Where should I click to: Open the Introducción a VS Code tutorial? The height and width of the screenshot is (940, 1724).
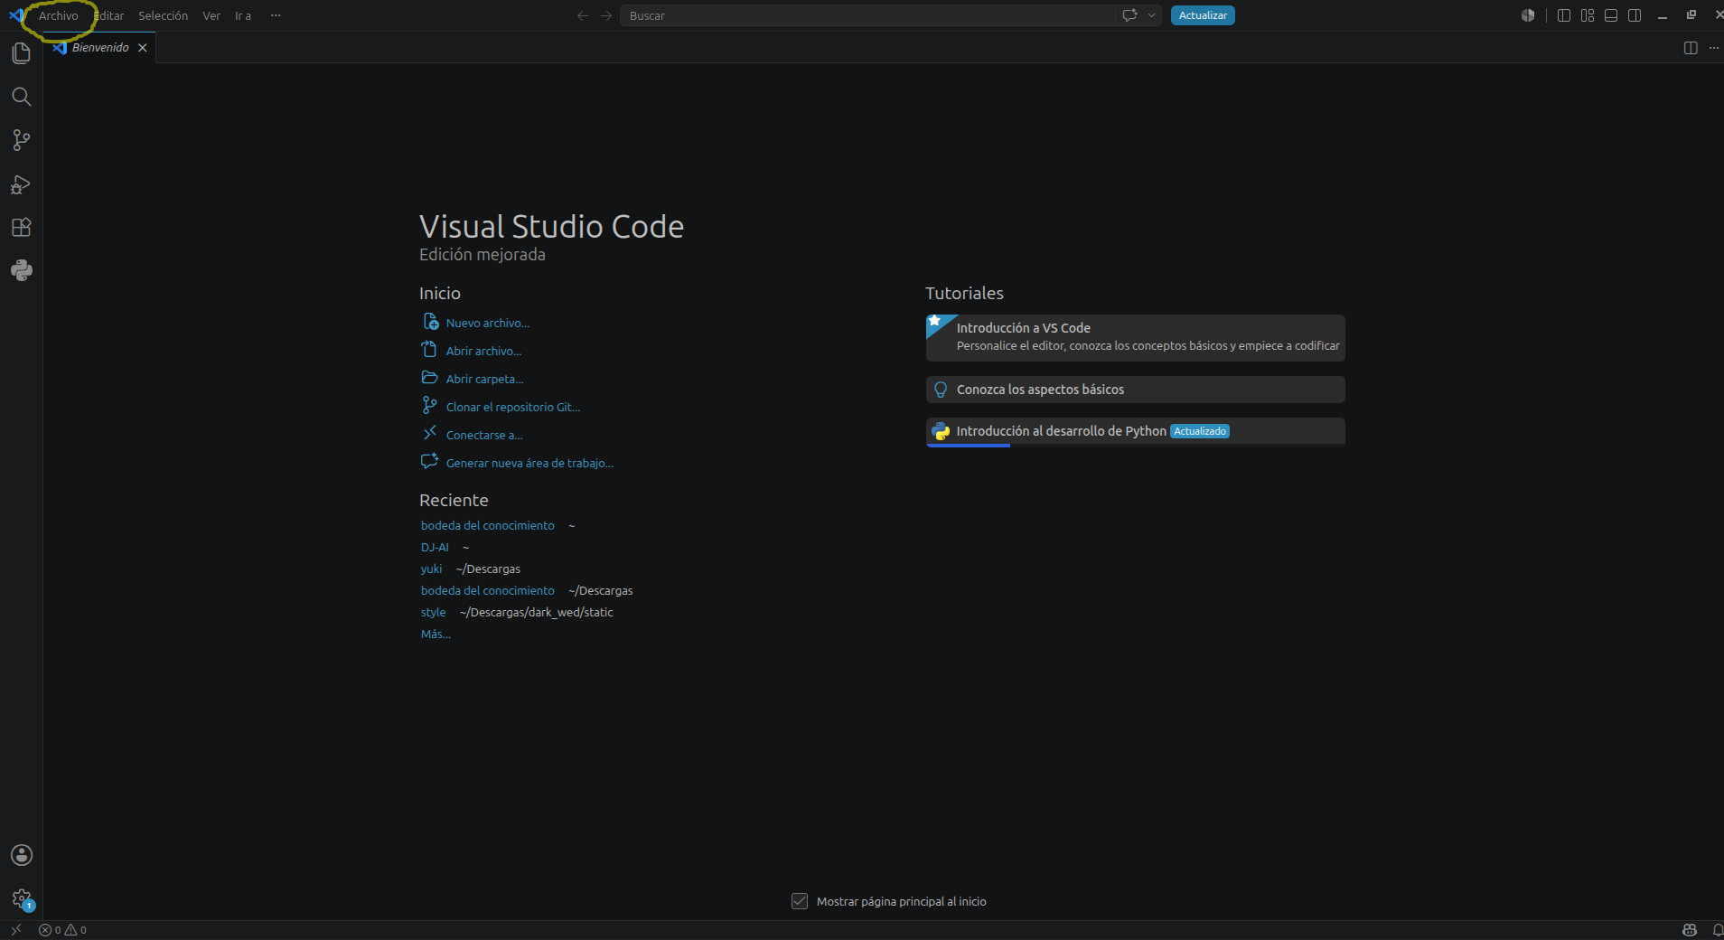pyautogui.click(x=1136, y=337)
